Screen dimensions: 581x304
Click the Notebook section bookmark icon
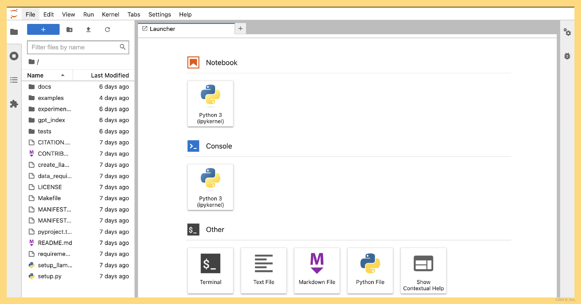[193, 63]
